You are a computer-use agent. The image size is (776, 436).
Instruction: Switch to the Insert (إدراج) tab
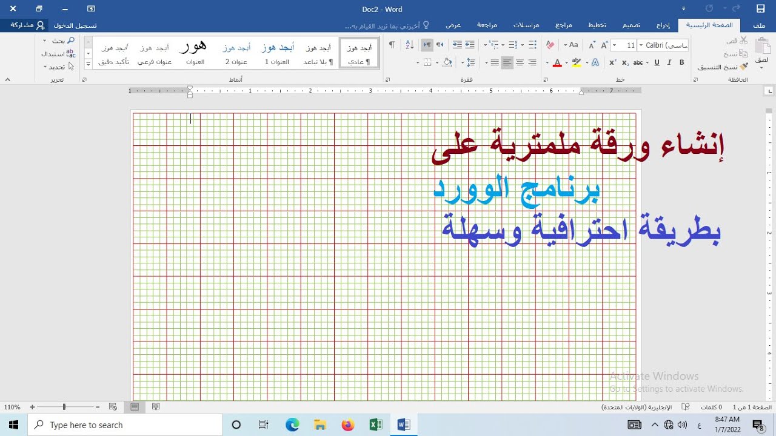(663, 25)
